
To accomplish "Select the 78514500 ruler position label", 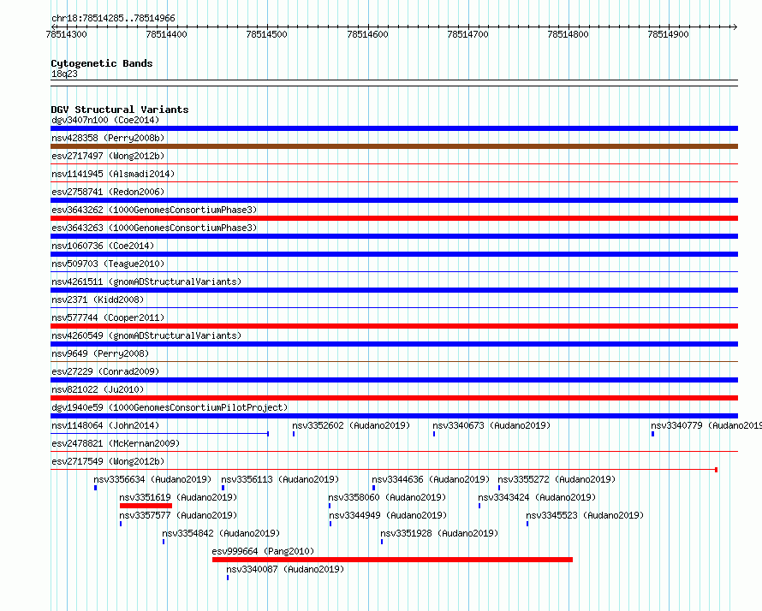I will 267,34.
